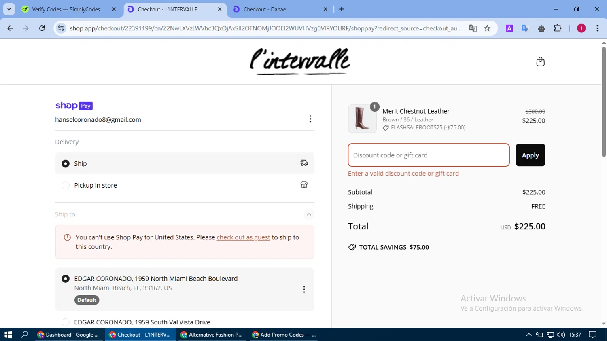Open the Alternative Fashion taskbar window
Image resolution: width=607 pixels, height=341 pixels.
point(212,335)
